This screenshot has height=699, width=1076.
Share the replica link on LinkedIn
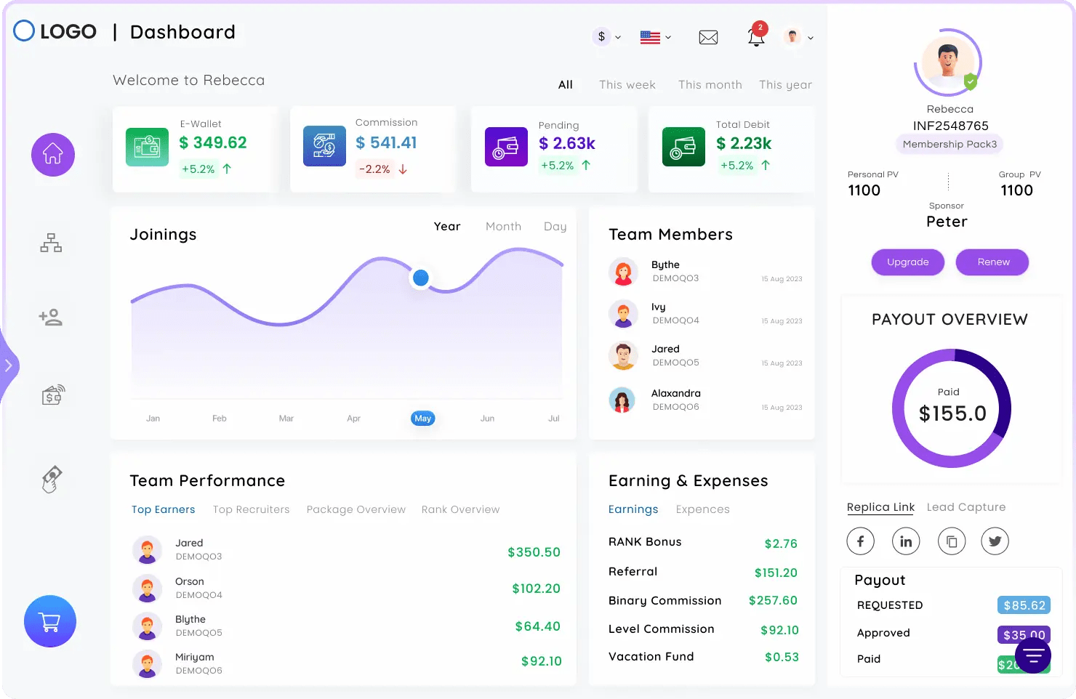click(x=906, y=541)
